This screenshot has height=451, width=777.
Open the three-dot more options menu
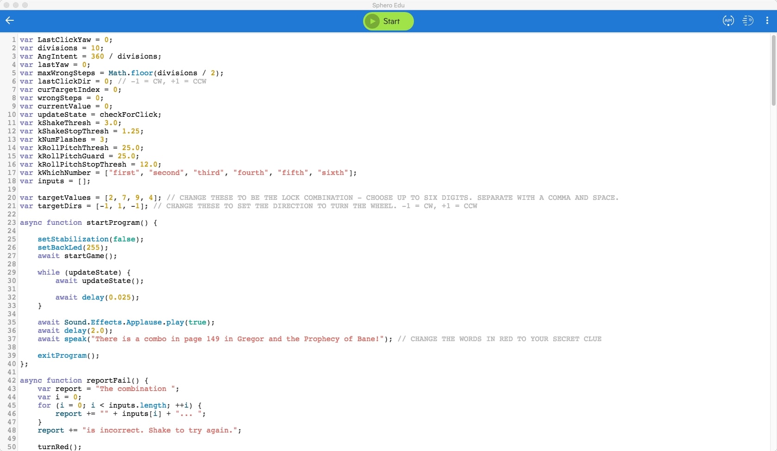point(767,20)
